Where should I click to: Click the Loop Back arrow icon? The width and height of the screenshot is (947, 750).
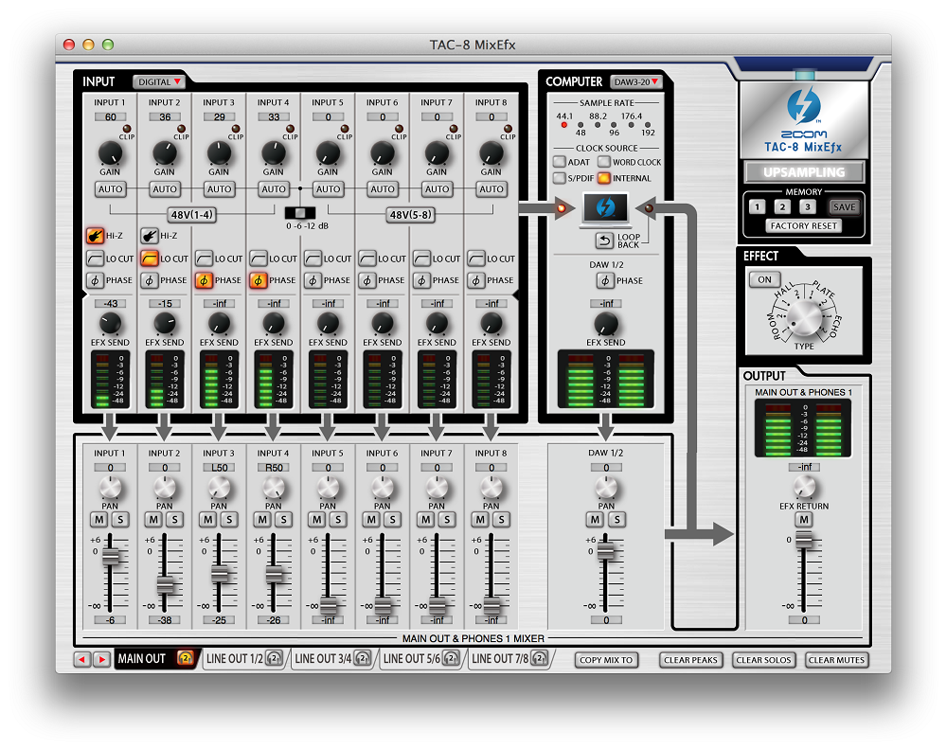click(603, 241)
